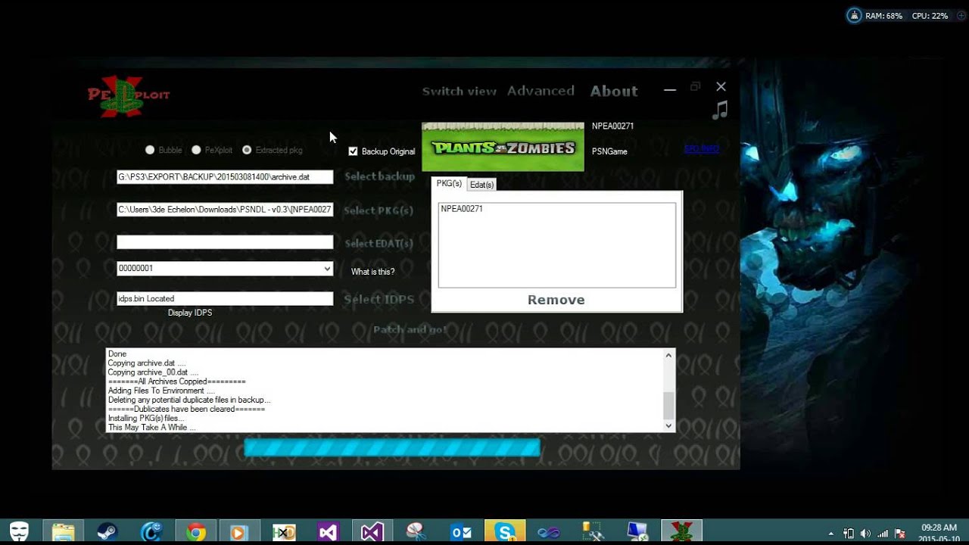The width and height of the screenshot is (969, 545).
Task: Click the Remove button
Action: (556, 300)
